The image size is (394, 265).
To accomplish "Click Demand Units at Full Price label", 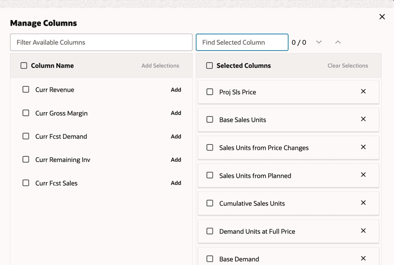I will 257,232.
